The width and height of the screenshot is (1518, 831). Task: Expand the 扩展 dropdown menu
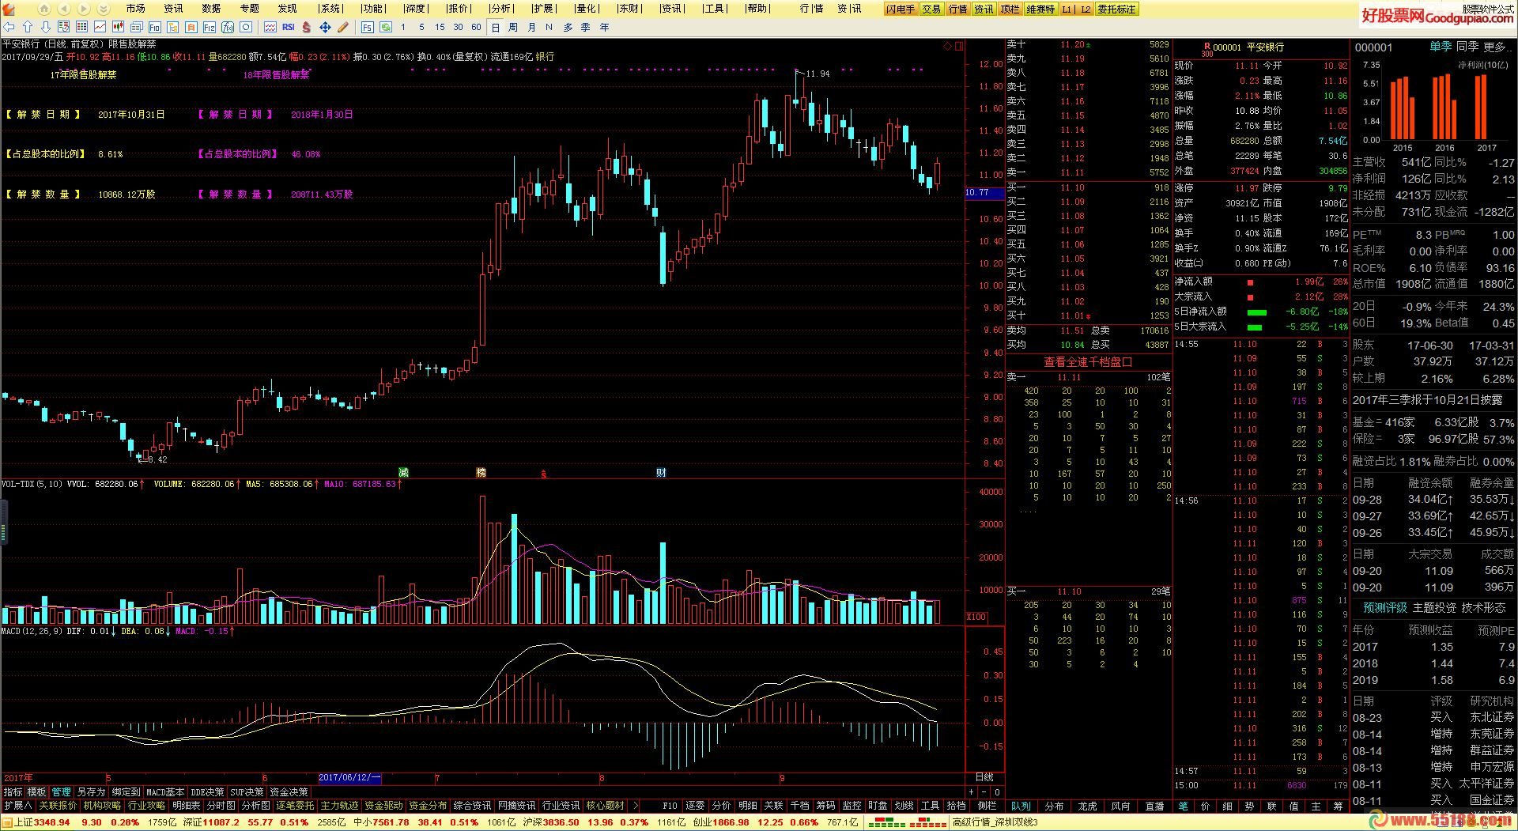[543, 9]
